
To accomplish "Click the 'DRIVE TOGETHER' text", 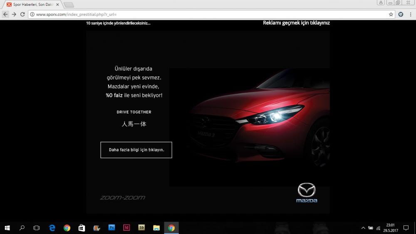I will tap(134, 112).
